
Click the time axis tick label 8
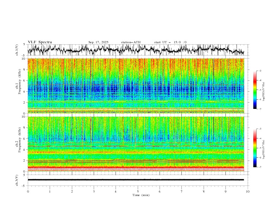pyautogui.click(x=204, y=191)
